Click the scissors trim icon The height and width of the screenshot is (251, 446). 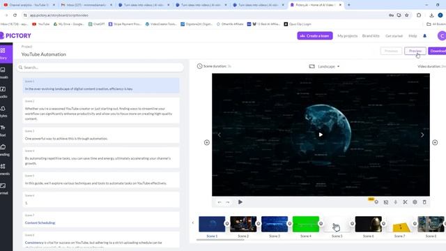(405, 202)
